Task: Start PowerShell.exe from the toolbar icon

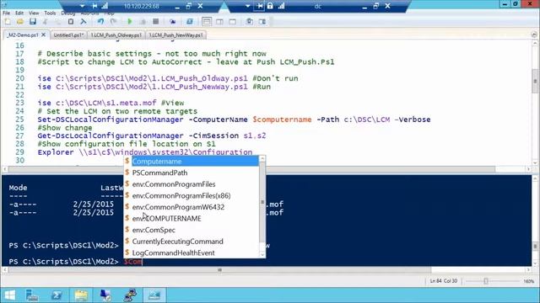Action: (x=189, y=22)
